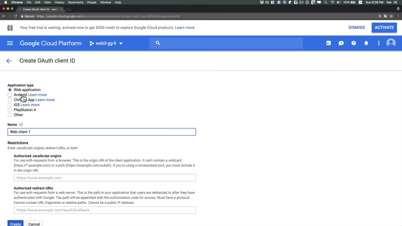Select PlayStation 4 application type
This screenshot has height=226, width=402.
pyautogui.click(x=10, y=110)
